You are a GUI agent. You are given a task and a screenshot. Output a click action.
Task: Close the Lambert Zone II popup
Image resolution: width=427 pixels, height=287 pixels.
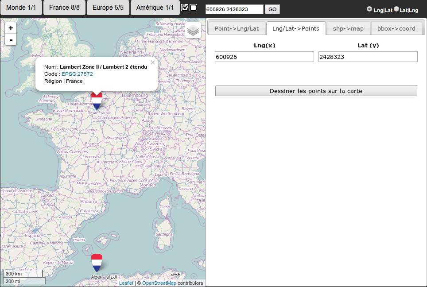[153, 62]
